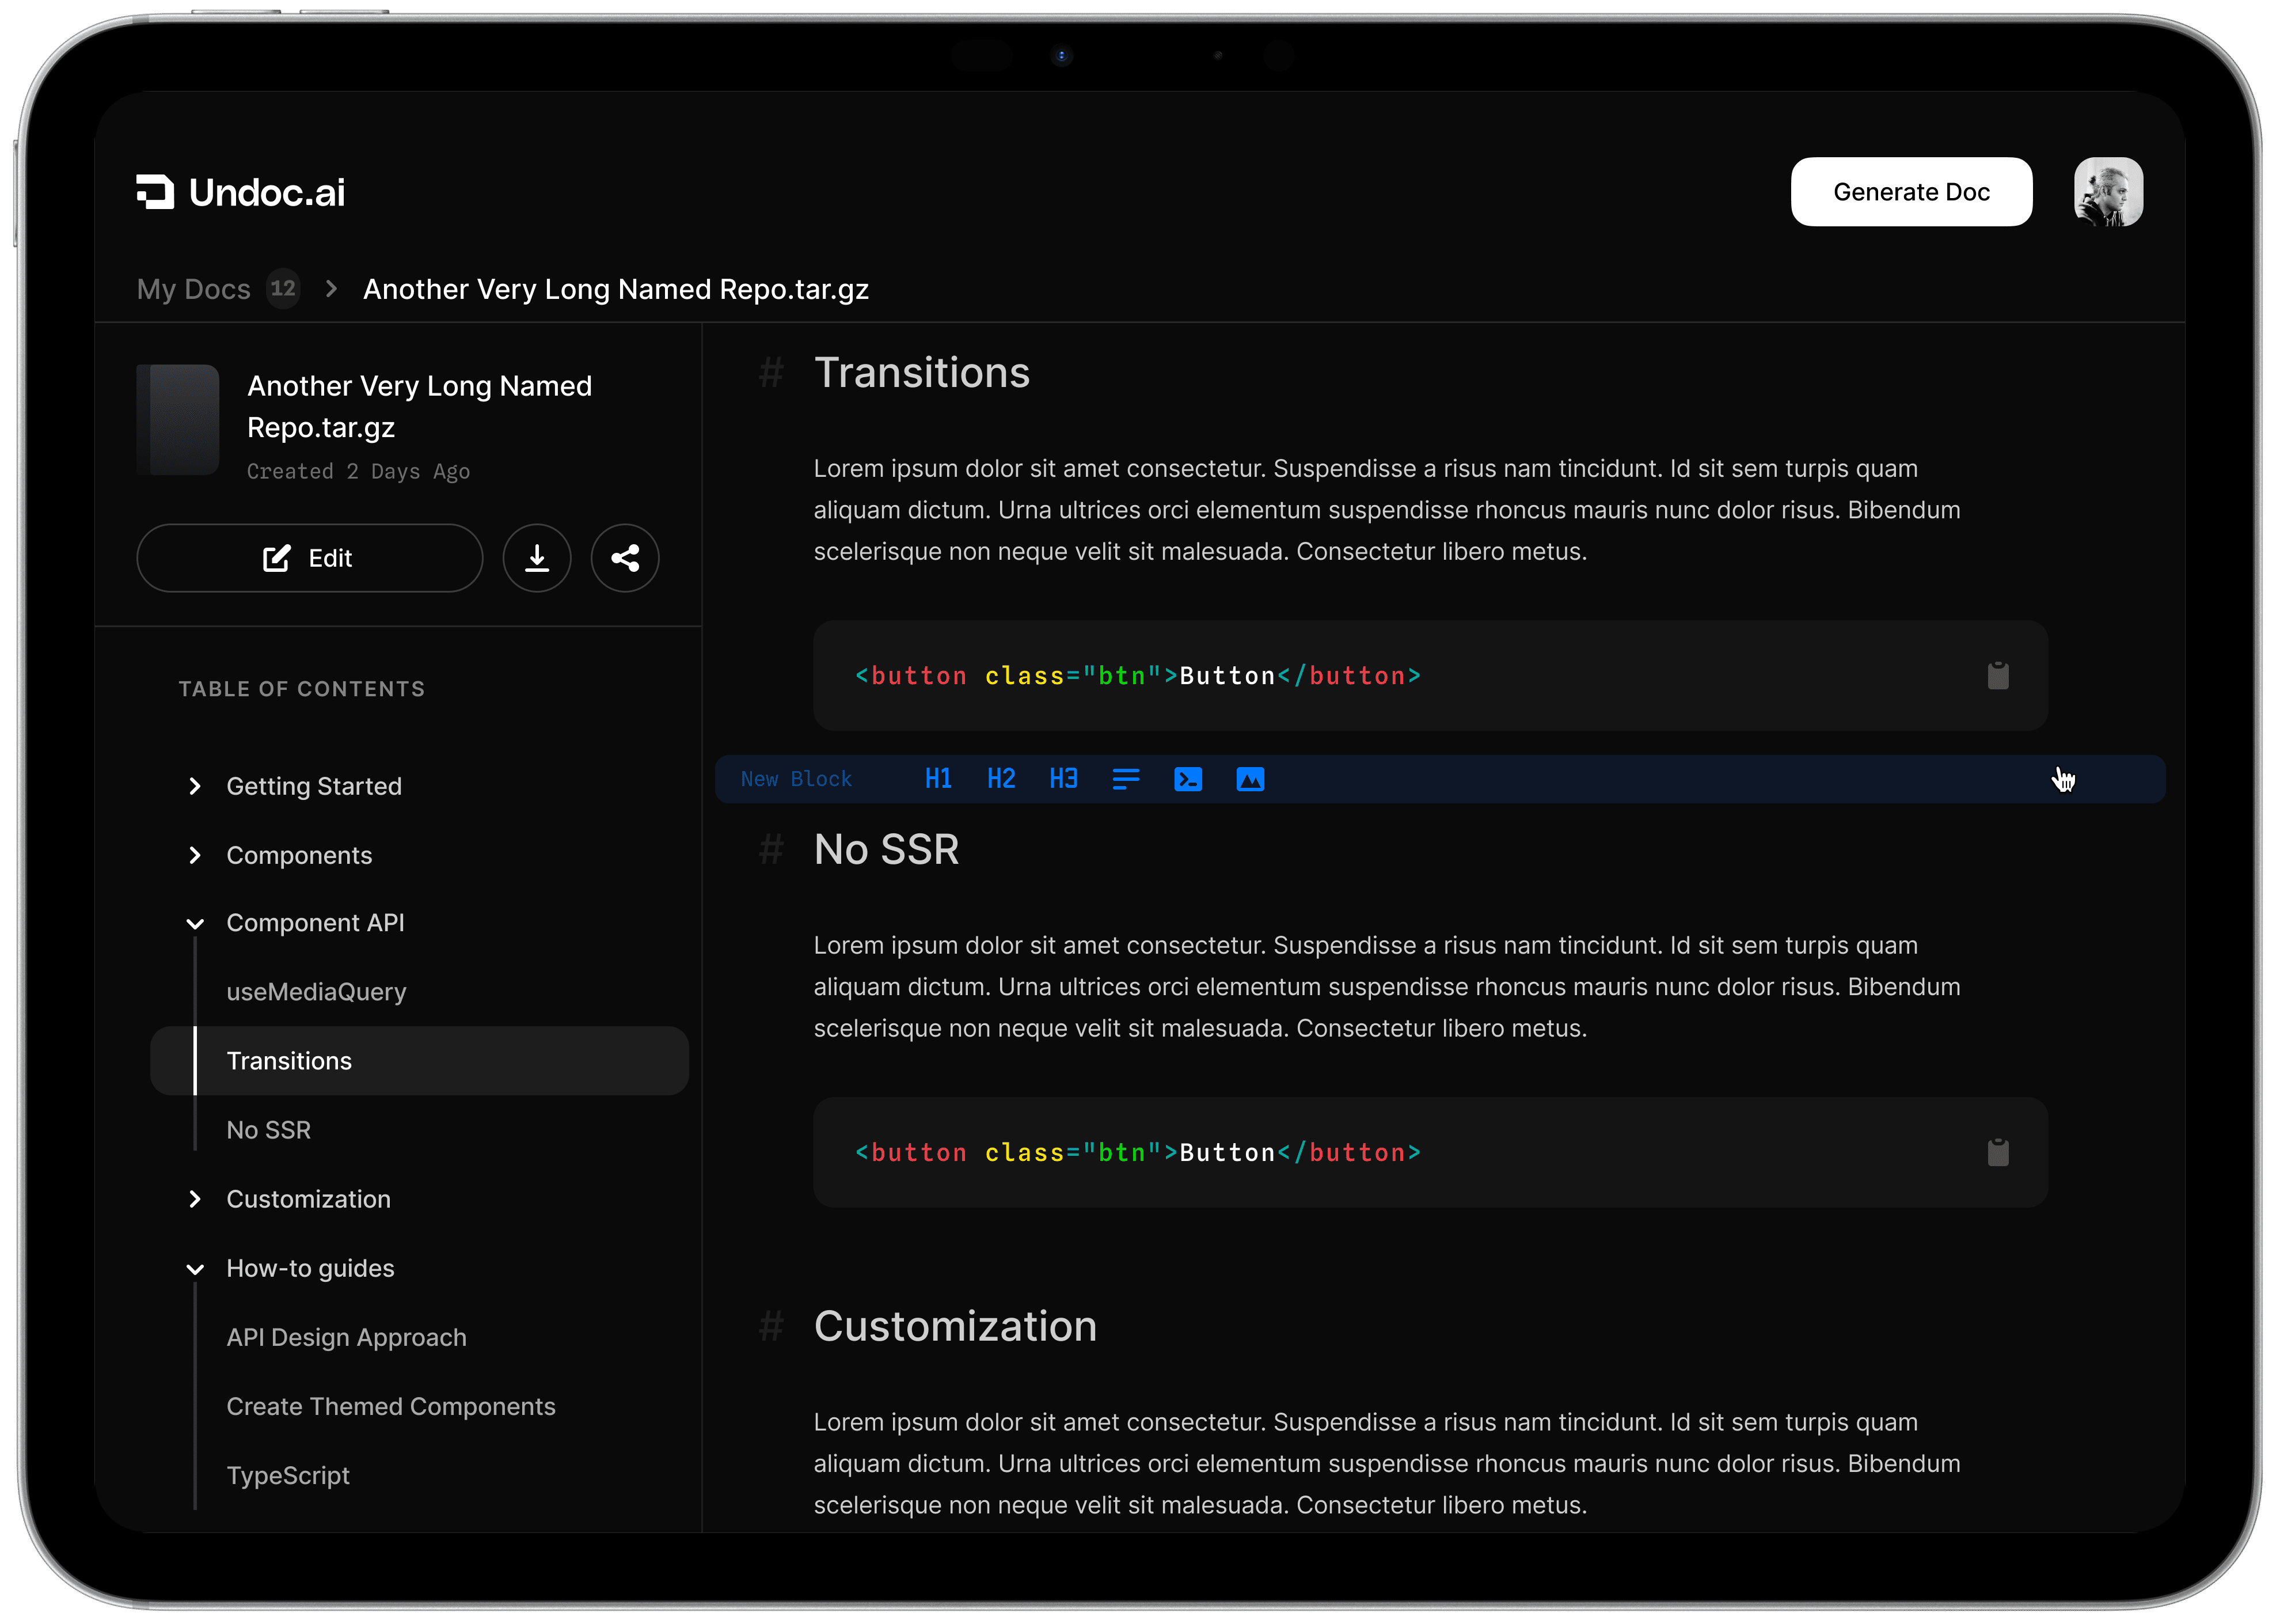Collapse the How-to guides section chevron
The height and width of the screenshot is (1624, 2280).
point(195,1269)
